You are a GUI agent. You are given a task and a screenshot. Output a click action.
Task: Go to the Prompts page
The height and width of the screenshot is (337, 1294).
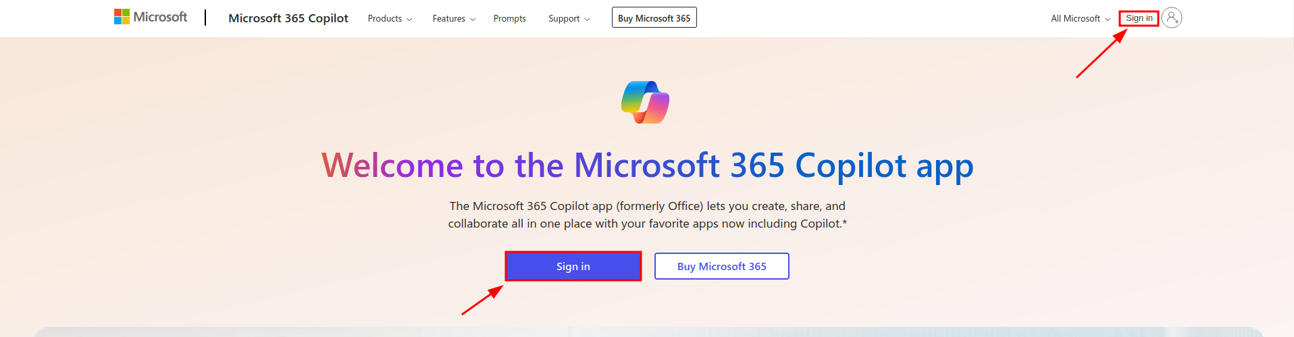tap(509, 18)
